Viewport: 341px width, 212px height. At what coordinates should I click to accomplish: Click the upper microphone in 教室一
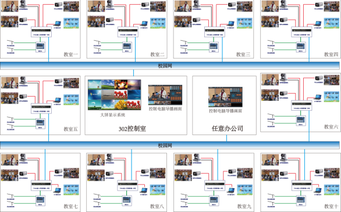pyautogui.click(x=10, y=43)
